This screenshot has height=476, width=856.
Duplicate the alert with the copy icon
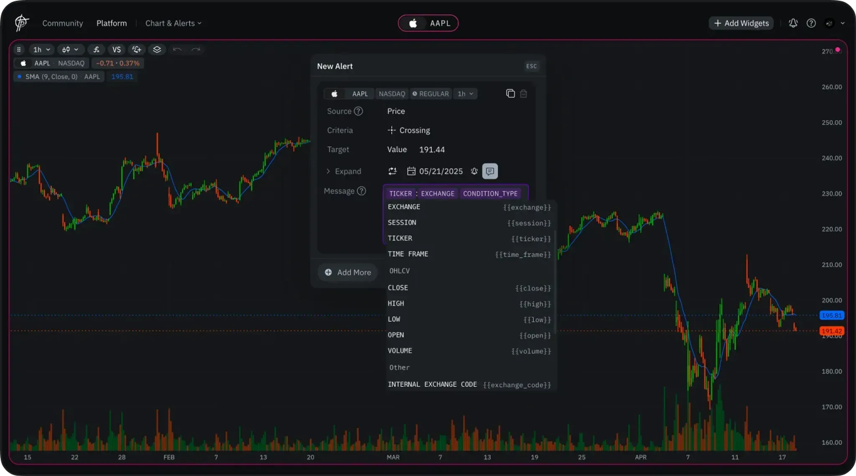pyautogui.click(x=510, y=94)
